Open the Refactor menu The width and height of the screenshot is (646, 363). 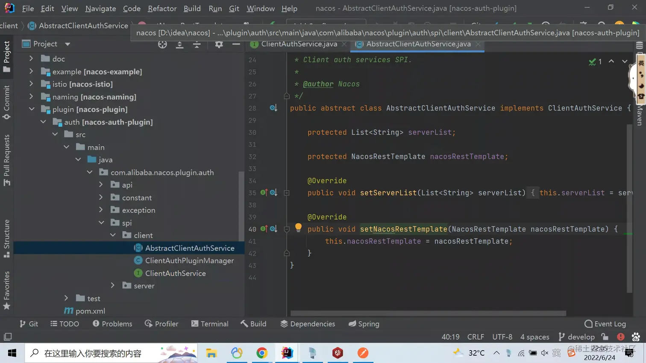coord(162,8)
